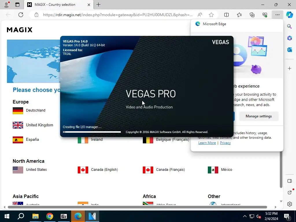Open Outlook in the sidebar
The height and width of the screenshot is (222, 296).
289,50
